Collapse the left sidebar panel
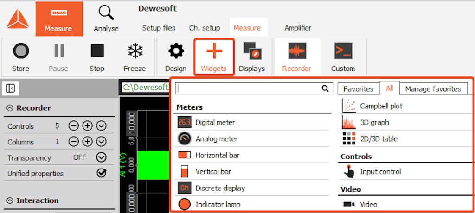The image size is (475, 213). 10,88
